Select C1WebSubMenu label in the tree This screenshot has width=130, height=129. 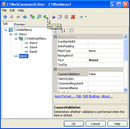click(35, 39)
